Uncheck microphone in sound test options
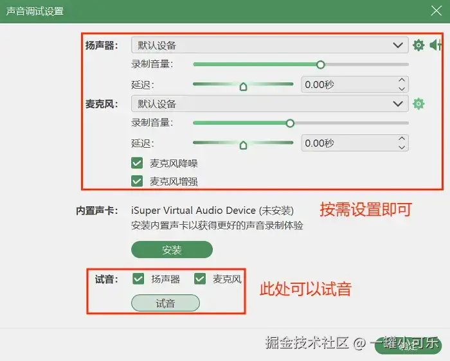Viewport: 450px width, 361px height. (200, 278)
